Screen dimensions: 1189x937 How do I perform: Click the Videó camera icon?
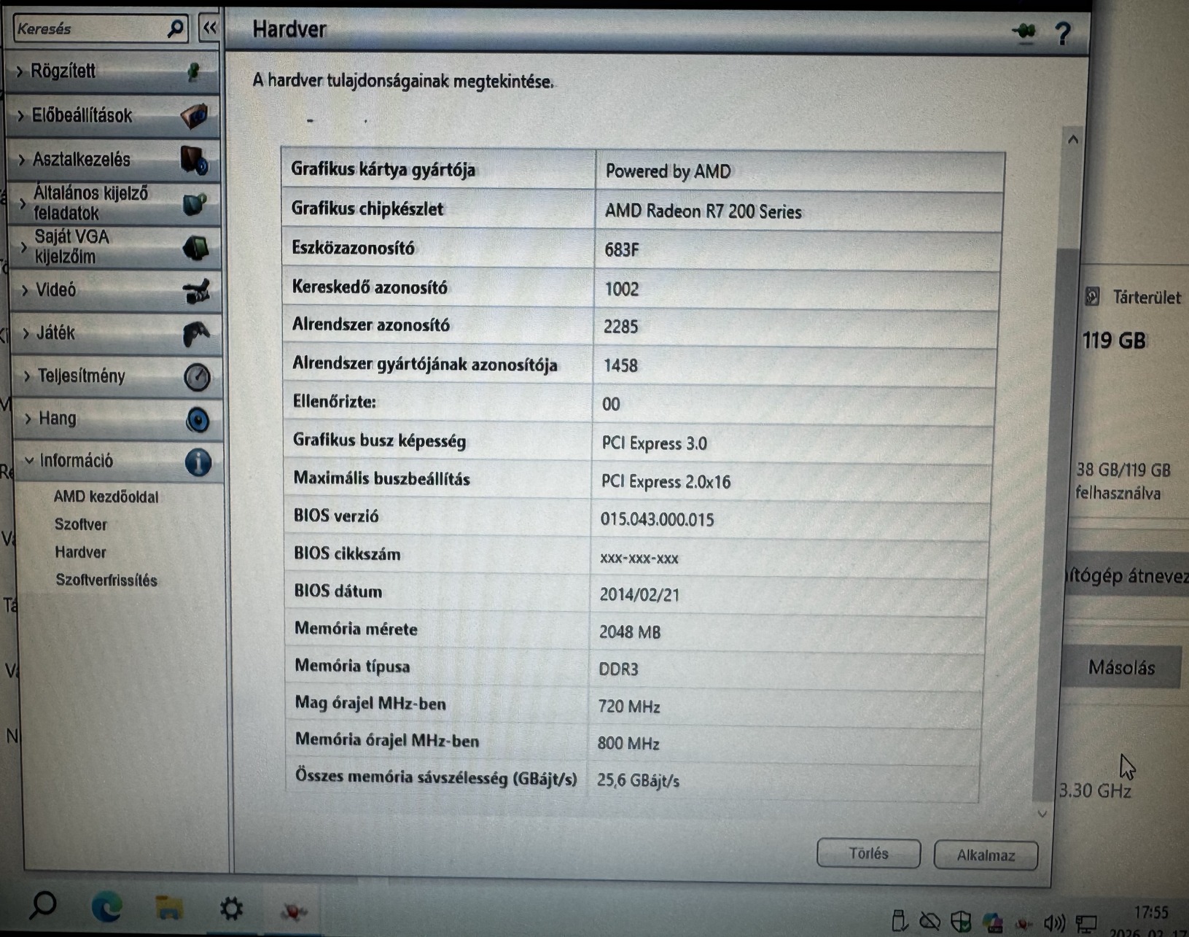click(x=197, y=291)
